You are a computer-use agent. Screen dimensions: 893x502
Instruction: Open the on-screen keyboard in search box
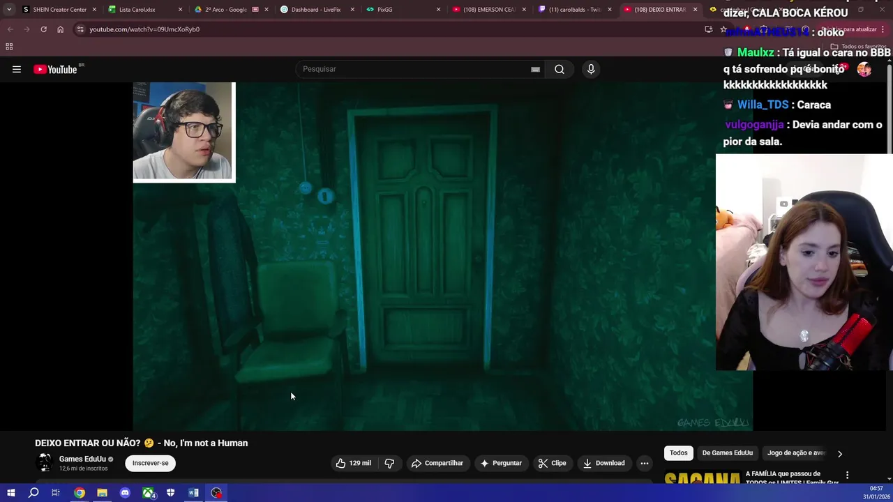click(x=535, y=69)
